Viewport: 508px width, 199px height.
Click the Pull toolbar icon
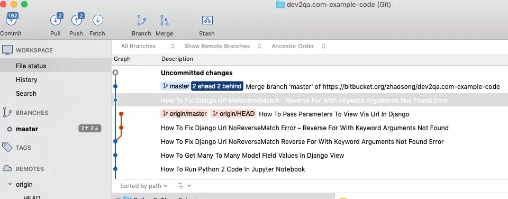pos(56,20)
